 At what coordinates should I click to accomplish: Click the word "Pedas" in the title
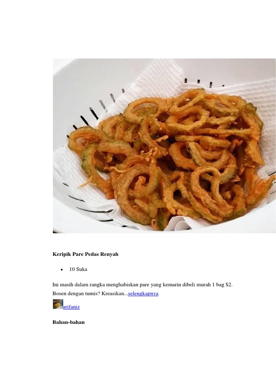(x=92, y=254)
